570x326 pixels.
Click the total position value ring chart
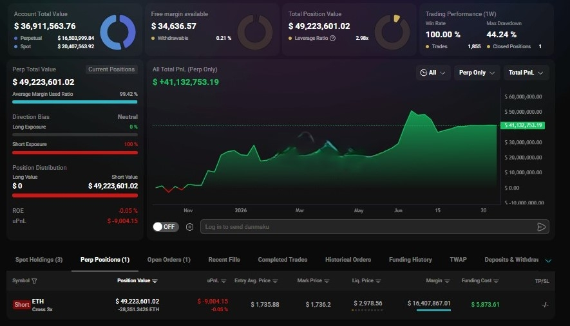(392, 32)
